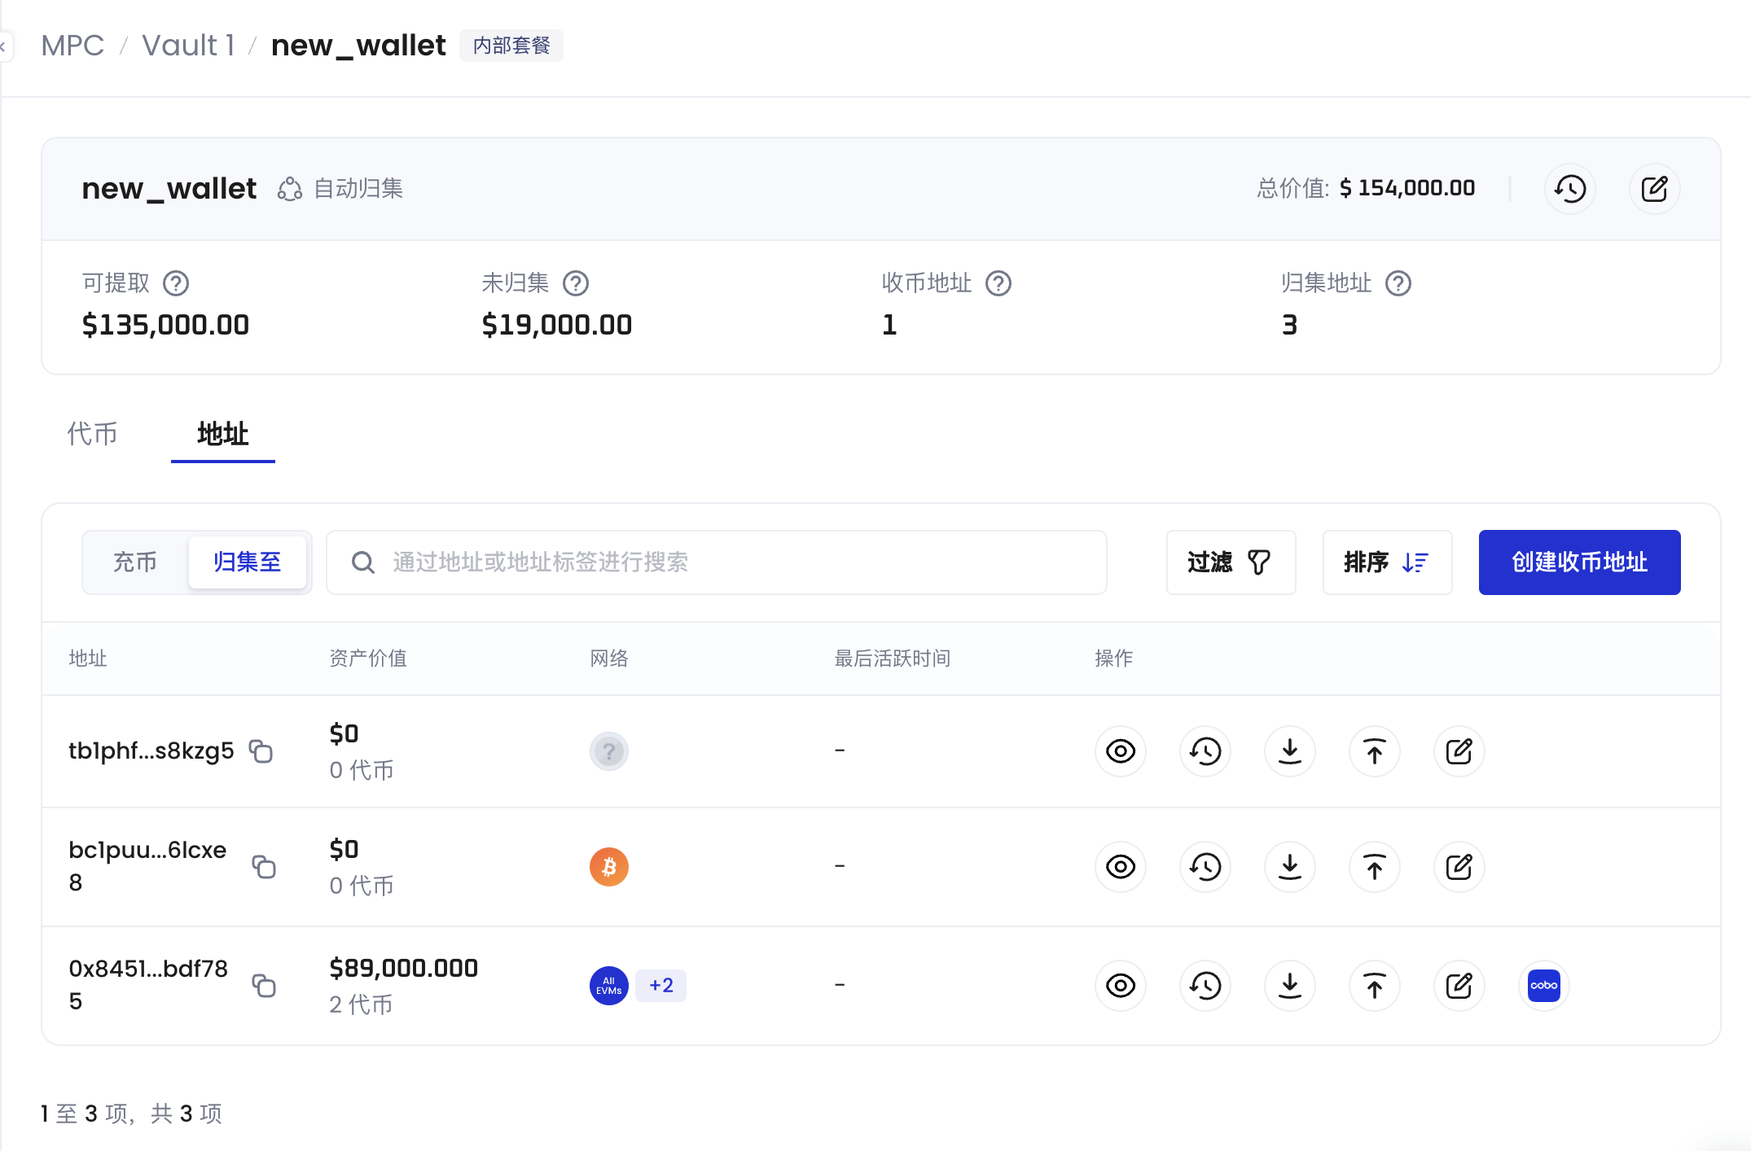Toggle to 归集至 segment
This screenshot has height=1151, width=1751.
pos(248,562)
